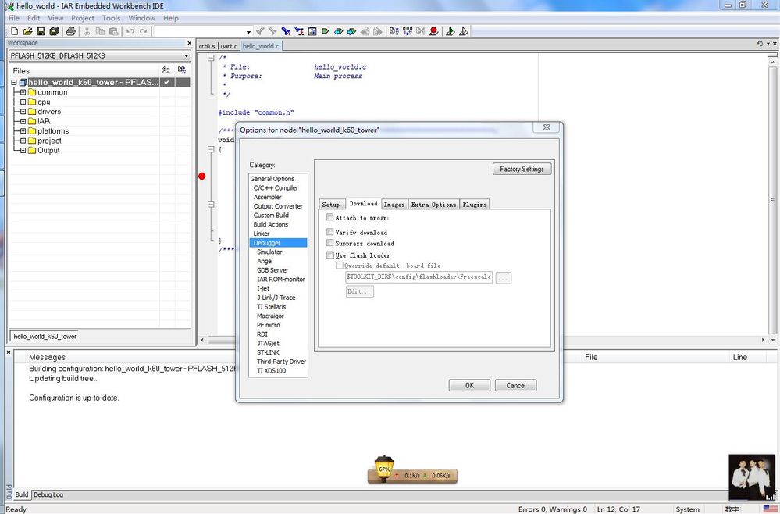Click the browse ... button for board file
The image size is (780, 514).
pyautogui.click(x=503, y=277)
